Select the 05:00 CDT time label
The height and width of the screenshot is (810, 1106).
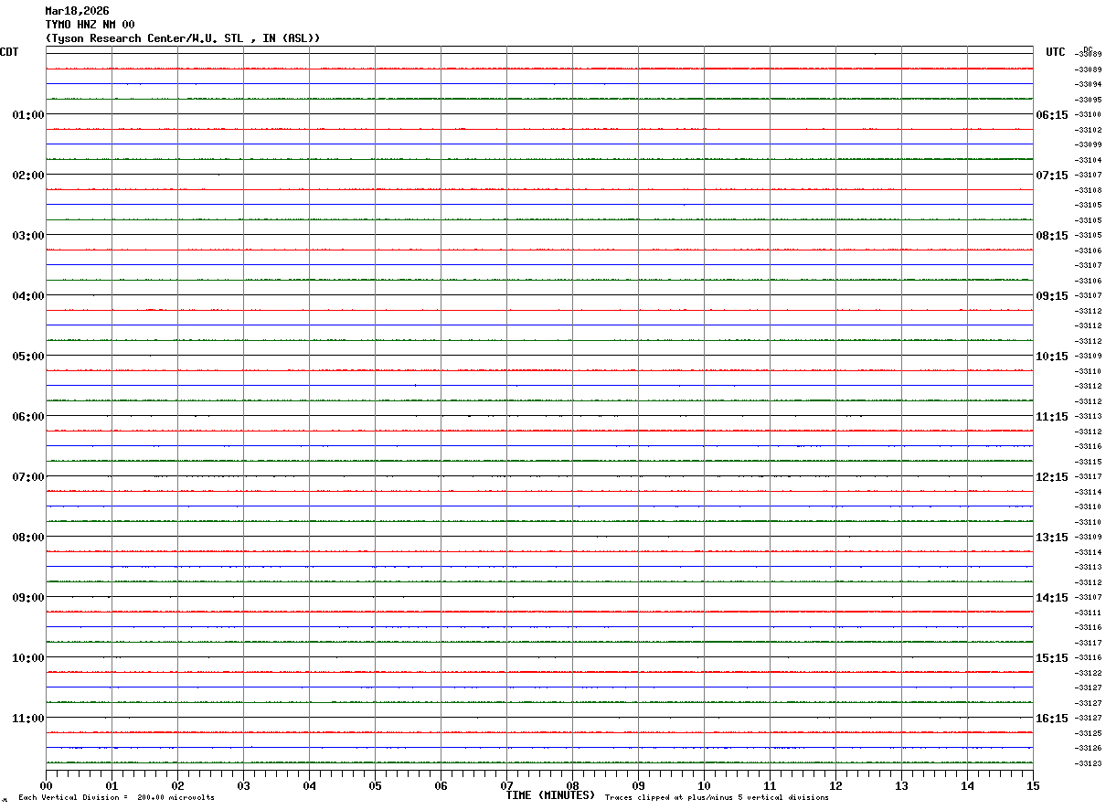click(x=28, y=357)
